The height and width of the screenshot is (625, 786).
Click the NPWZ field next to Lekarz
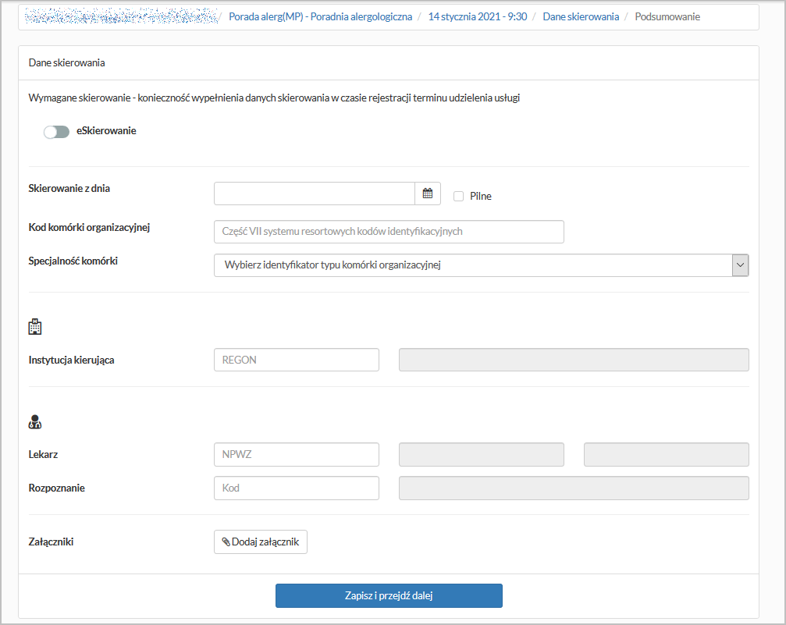(296, 454)
